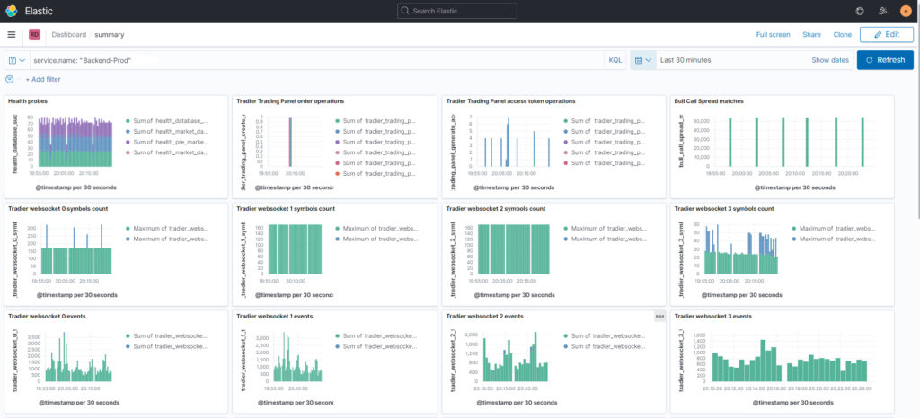Open the newsfeed icon in header
Screen dimensions: 920x418
tap(883, 11)
